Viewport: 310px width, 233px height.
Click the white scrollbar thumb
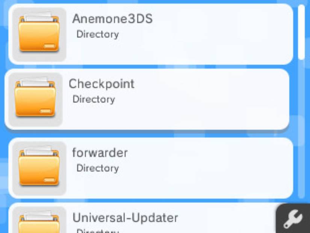point(301,32)
